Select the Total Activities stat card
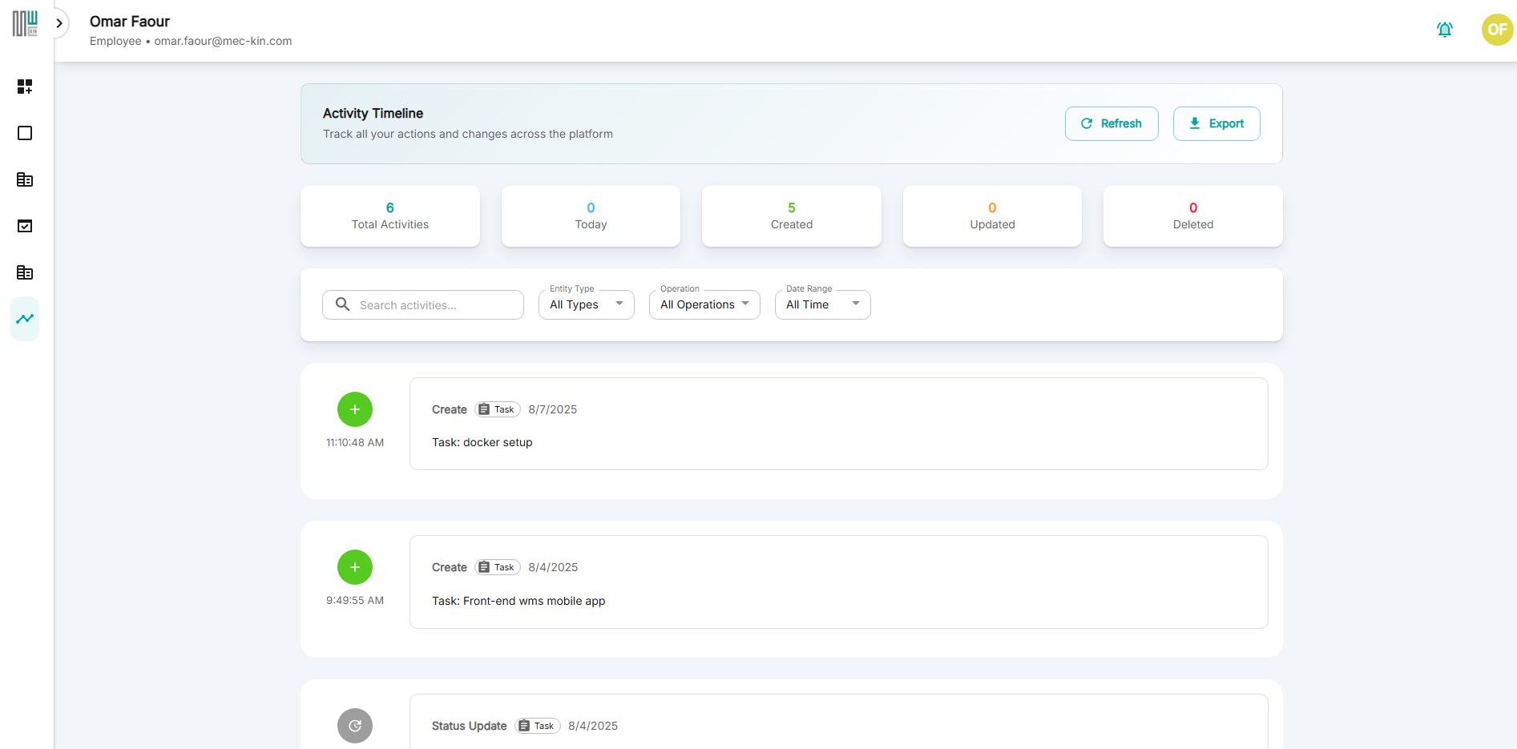Viewport: 1517px width, 749px height. click(390, 216)
